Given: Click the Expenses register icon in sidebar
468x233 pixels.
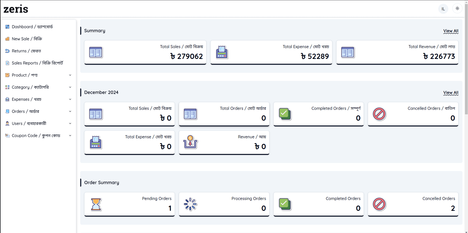Looking at the screenshot, I should [7, 99].
